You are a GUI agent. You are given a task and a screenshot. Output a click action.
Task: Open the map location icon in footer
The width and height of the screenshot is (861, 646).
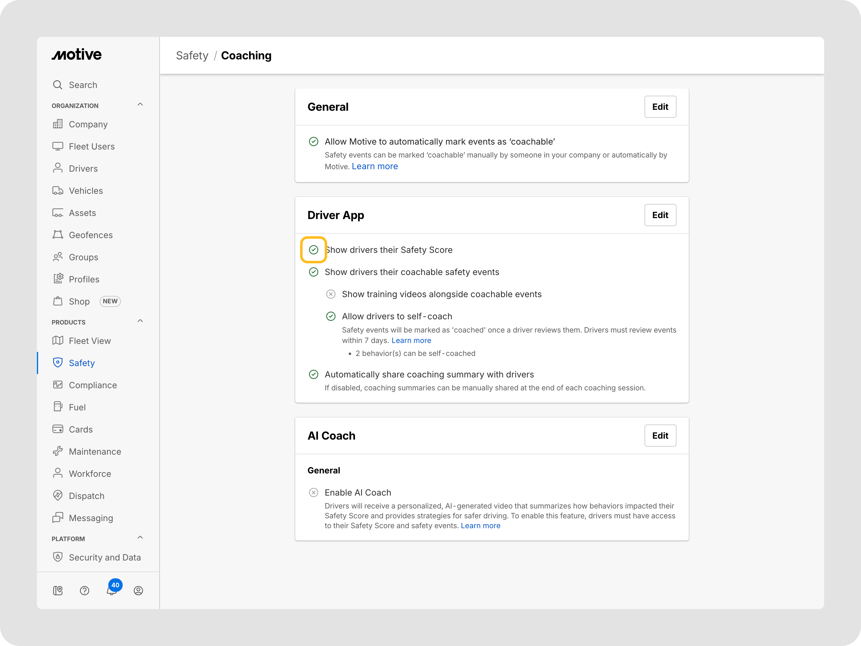pos(58,591)
